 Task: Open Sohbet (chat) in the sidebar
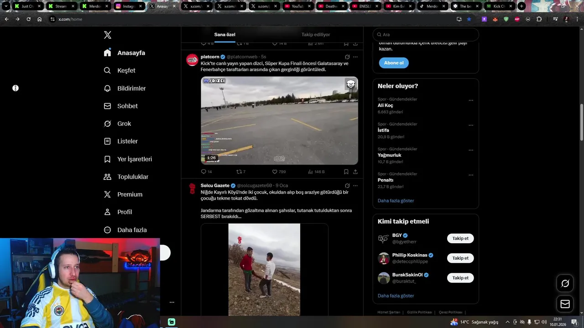121,106
